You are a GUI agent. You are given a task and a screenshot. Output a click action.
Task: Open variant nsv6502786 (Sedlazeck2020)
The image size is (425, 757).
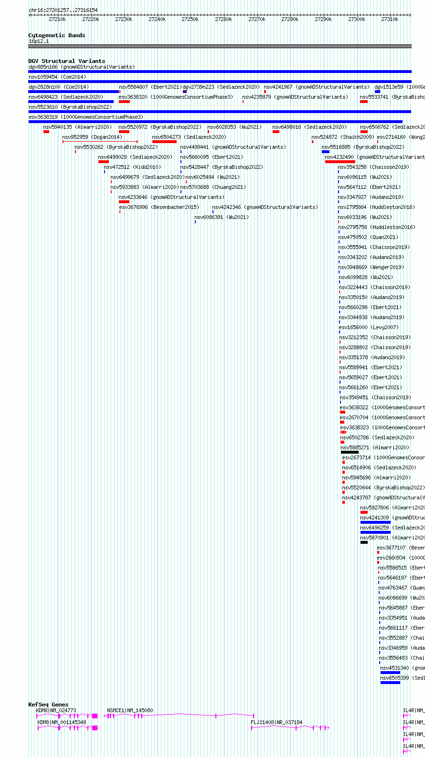coord(378,437)
